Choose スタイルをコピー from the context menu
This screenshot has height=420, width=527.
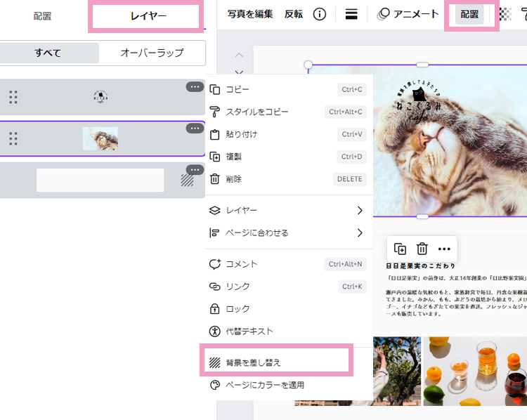pos(289,112)
